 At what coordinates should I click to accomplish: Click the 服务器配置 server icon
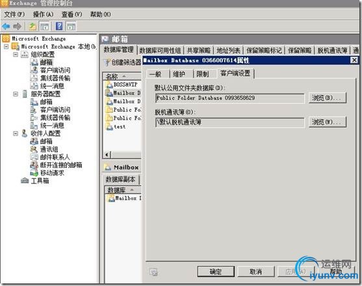[25, 94]
